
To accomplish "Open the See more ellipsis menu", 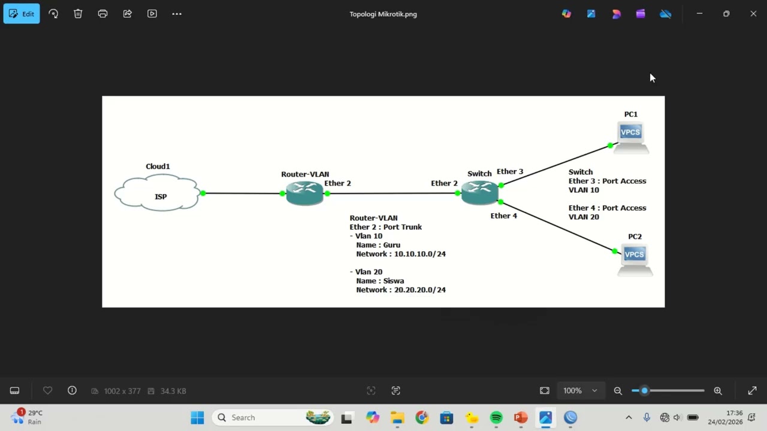I will click(x=177, y=14).
